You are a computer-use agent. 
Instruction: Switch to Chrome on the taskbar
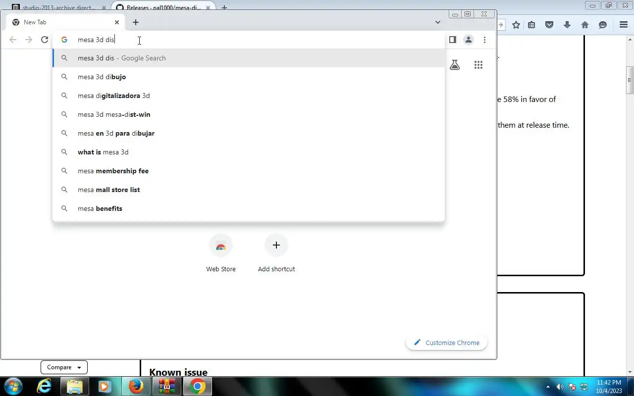[x=198, y=386]
